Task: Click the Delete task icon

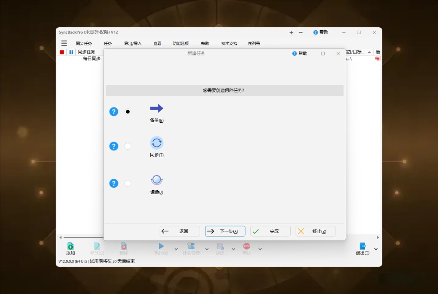Action: click(123, 247)
